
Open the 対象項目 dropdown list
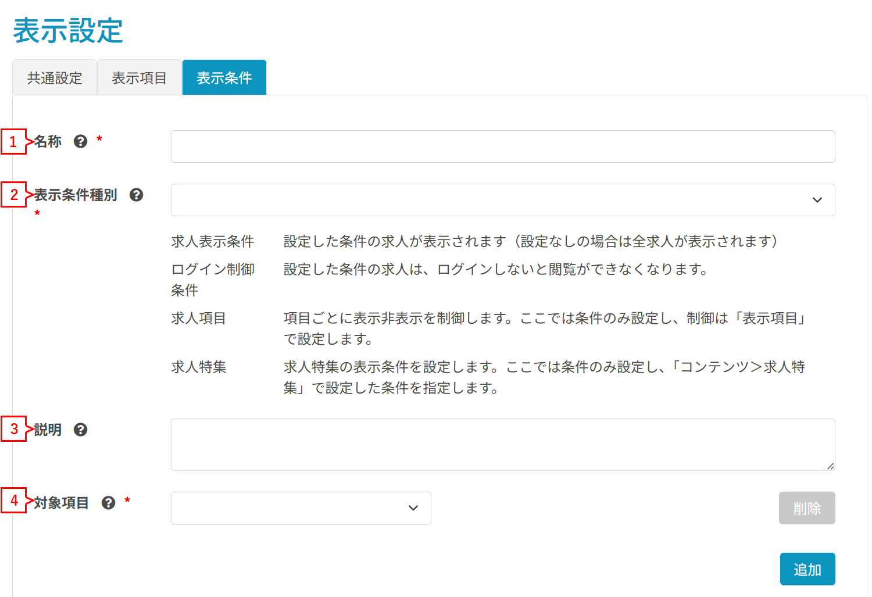[301, 508]
